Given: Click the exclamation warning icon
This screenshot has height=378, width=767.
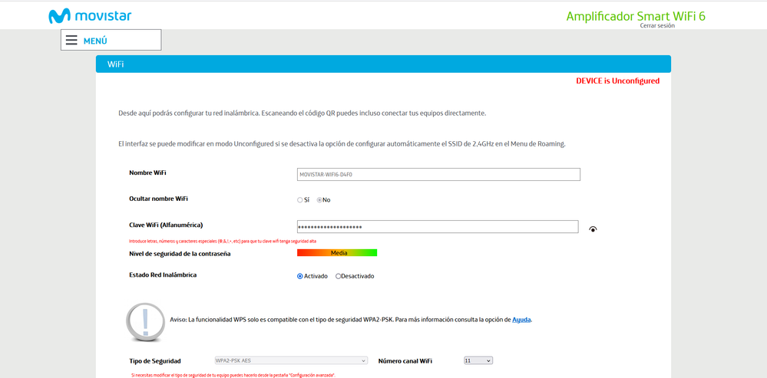Looking at the screenshot, I should [x=145, y=321].
